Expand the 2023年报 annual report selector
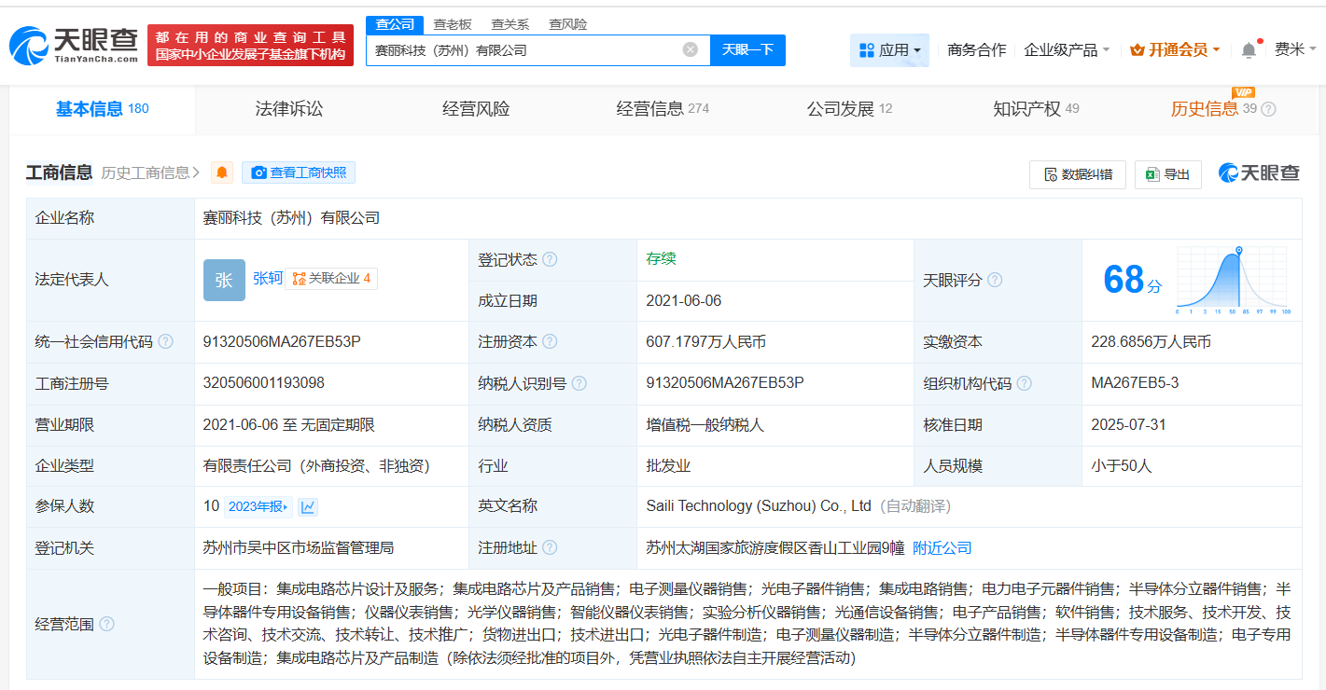Viewport: 1326px width, 690px height. click(258, 506)
